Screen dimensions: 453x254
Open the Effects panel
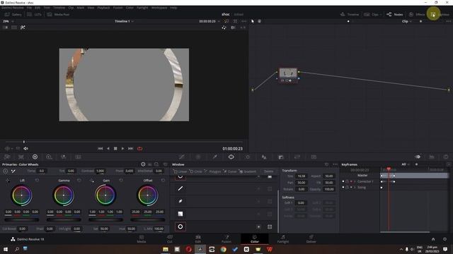(x=417, y=14)
